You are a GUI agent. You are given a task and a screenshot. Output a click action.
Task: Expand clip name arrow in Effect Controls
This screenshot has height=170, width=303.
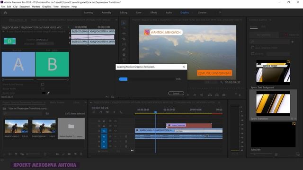click(68, 27)
